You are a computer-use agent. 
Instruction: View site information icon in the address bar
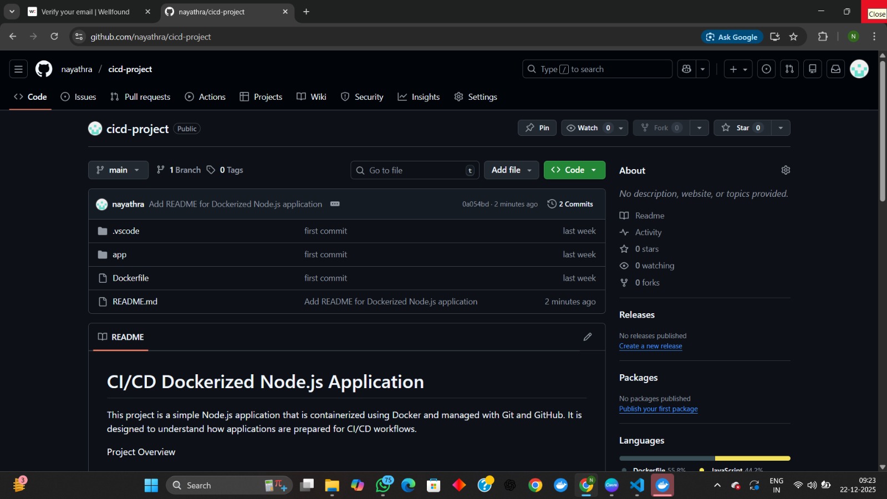point(79,37)
